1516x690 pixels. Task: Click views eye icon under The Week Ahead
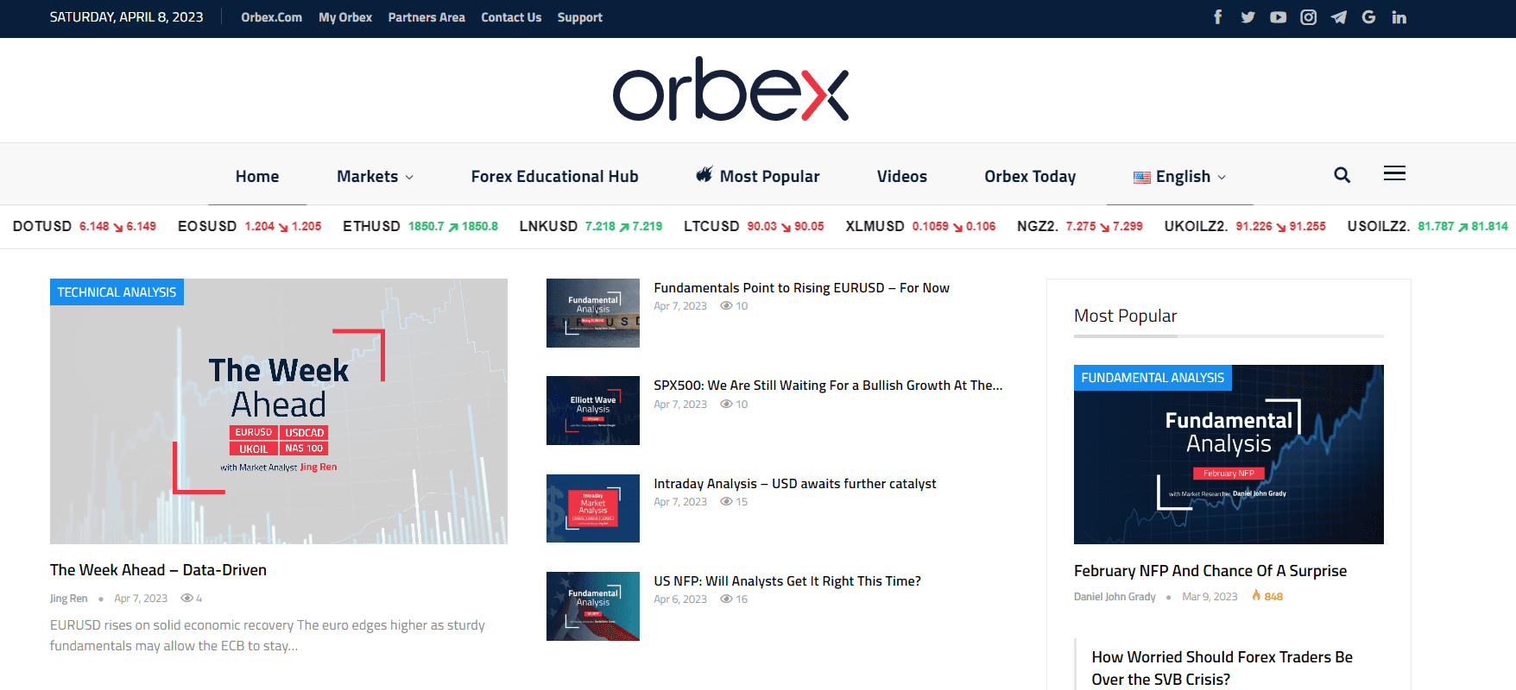pyautogui.click(x=186, y=598)
